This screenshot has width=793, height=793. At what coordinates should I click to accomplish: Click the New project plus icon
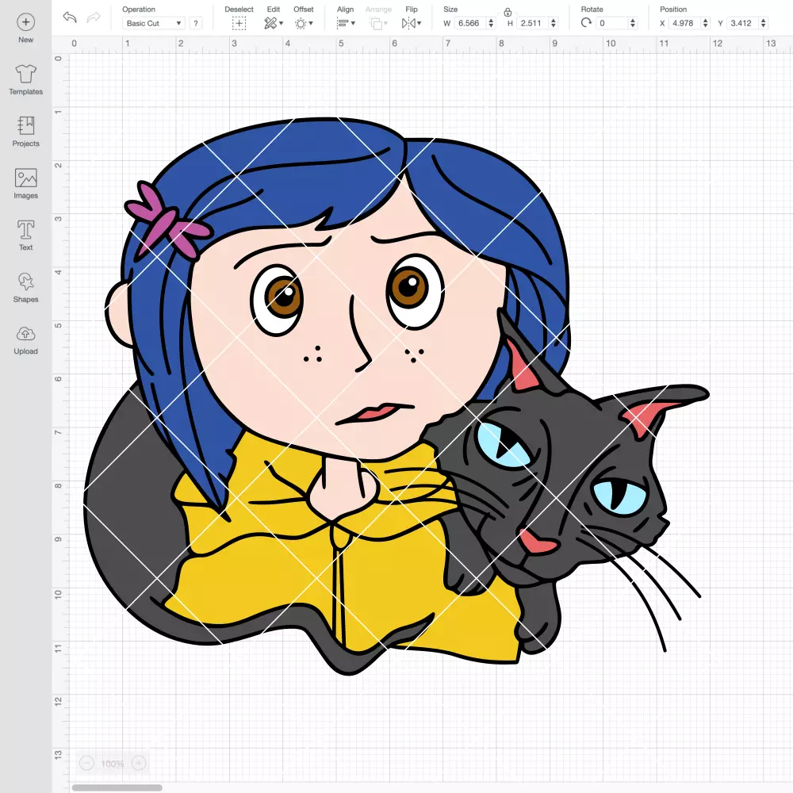[26, 22]
